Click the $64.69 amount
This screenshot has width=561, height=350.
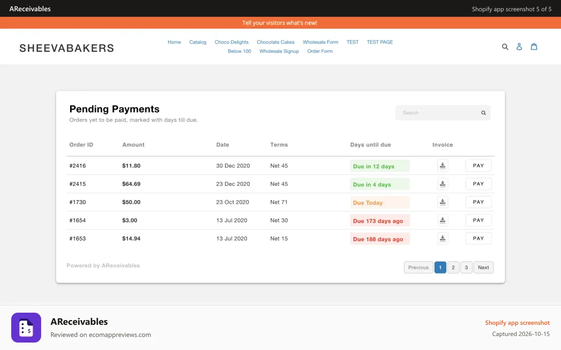[131, 184]
